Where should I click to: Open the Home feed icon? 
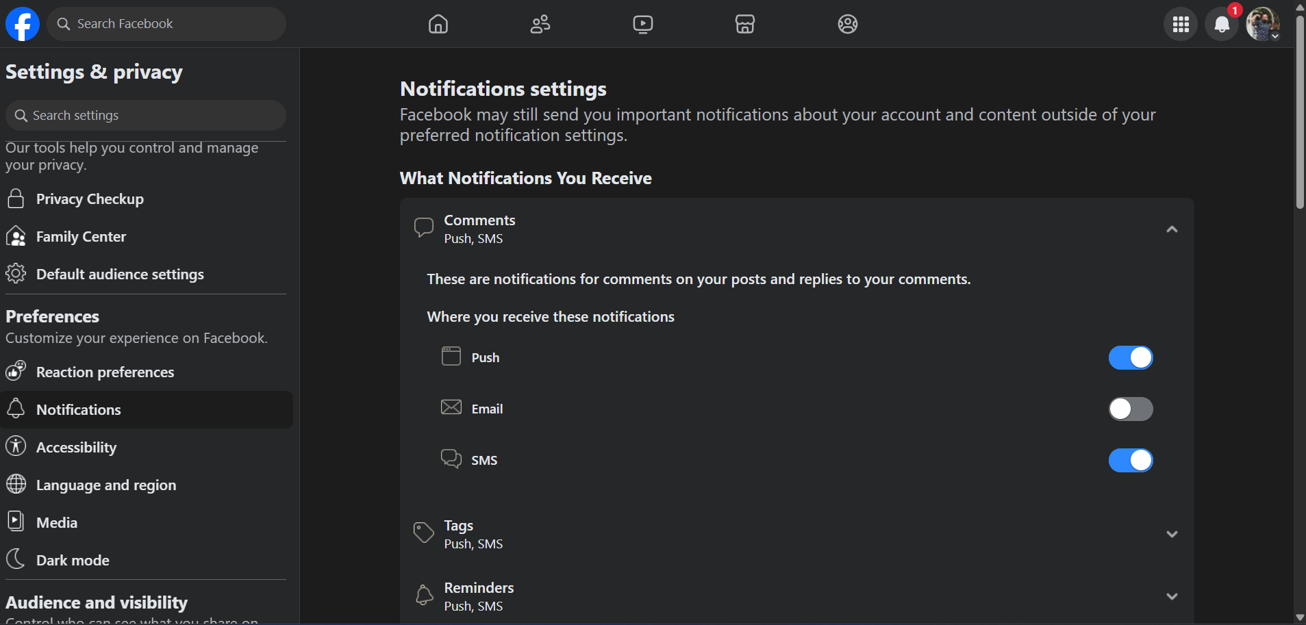(x=438, y=24)
